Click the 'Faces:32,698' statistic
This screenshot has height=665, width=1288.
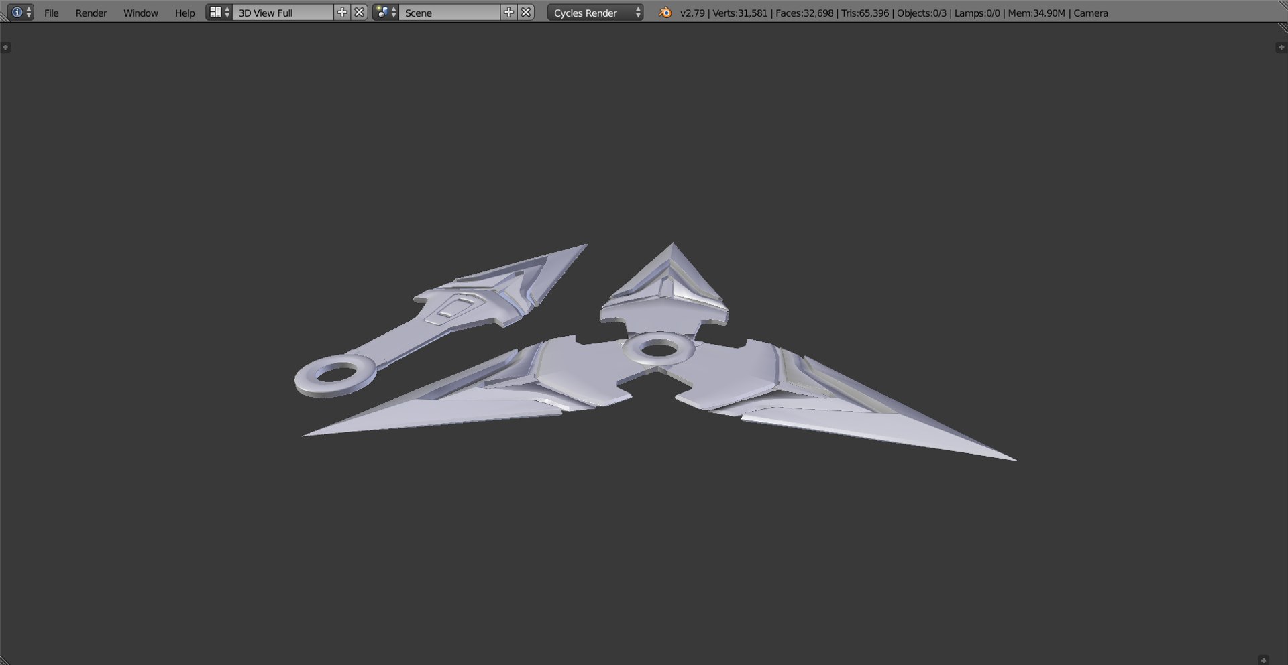pos(804,13)
